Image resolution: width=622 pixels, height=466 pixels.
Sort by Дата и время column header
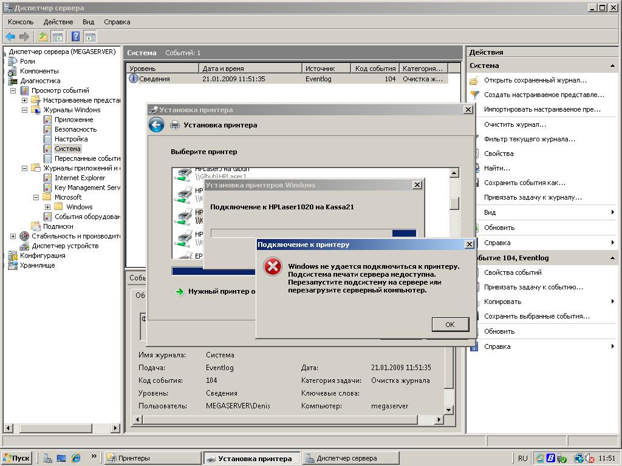[x=250, y=69]
